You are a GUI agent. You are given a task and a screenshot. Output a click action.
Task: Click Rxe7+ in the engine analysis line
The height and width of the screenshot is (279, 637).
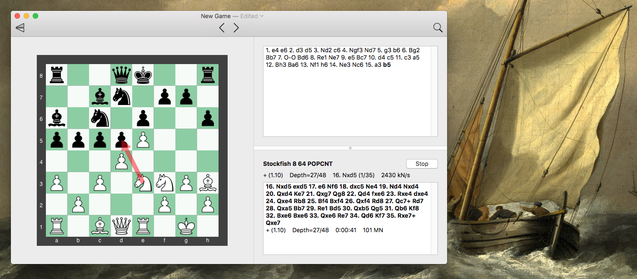[x=407, y=216]
